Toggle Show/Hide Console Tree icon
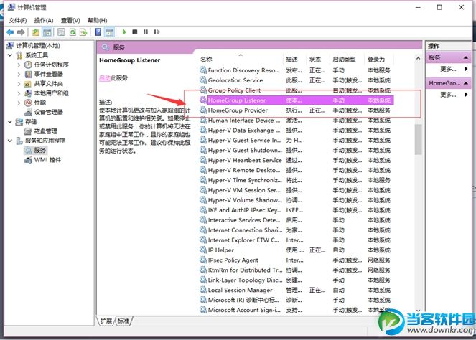Image resolution: width=476 pixels, height=340 pixels. click(47, 32)
